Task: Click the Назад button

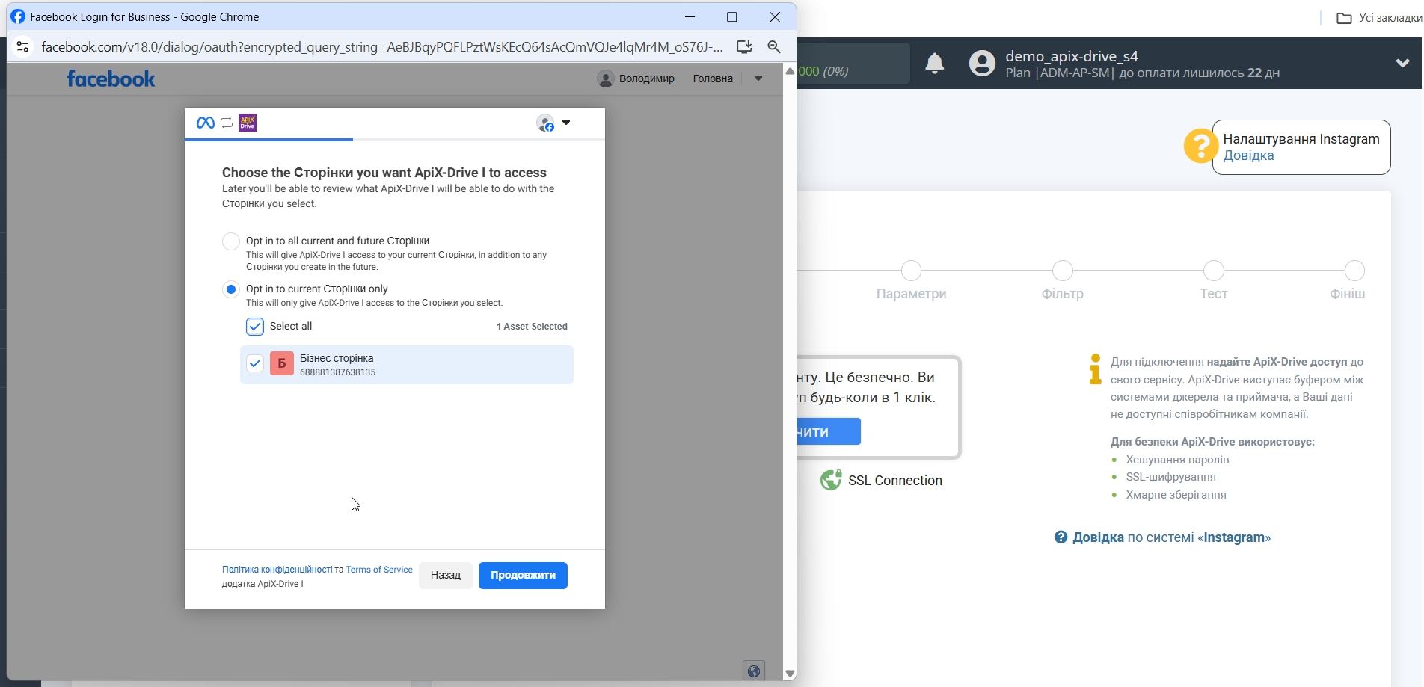Action: coord(446,576)
